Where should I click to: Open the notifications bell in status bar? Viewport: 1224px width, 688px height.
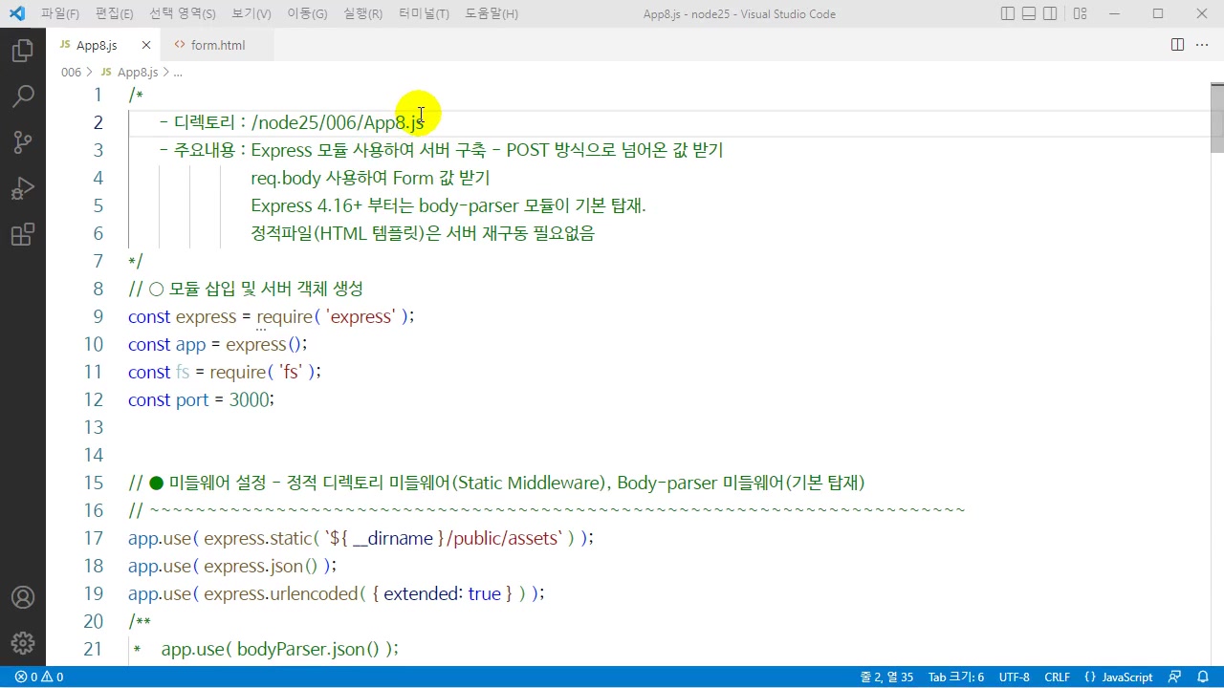(1203, 677)
